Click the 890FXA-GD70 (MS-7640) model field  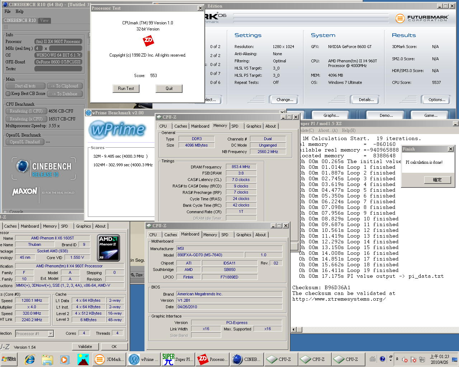pos(210,255)
